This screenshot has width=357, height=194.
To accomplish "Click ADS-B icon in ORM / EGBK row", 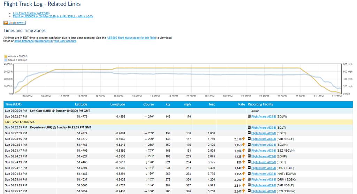I will (x=249, y=179).
